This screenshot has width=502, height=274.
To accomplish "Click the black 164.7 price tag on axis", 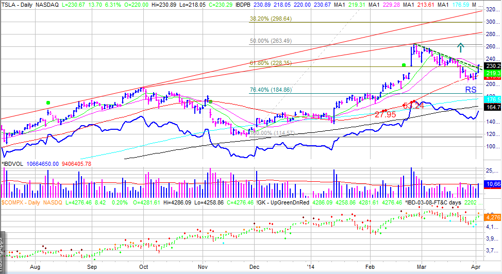I will [493, 107].
